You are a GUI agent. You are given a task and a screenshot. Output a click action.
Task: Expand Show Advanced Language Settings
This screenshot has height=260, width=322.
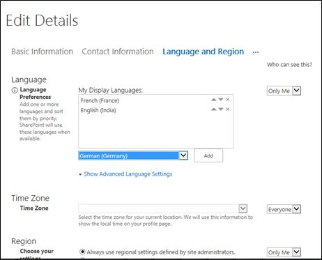tap(128, 174)
